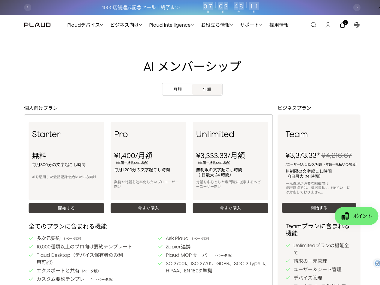Expand the お役立ち情報 menu
The height and width of the screenshot is (285, 380).
(x=217, y=25)
